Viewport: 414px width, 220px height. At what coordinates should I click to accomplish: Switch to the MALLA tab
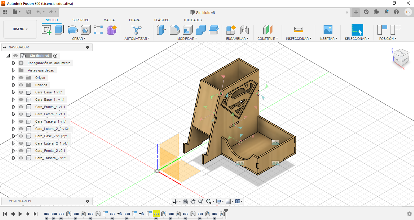[x=109, y=20]
